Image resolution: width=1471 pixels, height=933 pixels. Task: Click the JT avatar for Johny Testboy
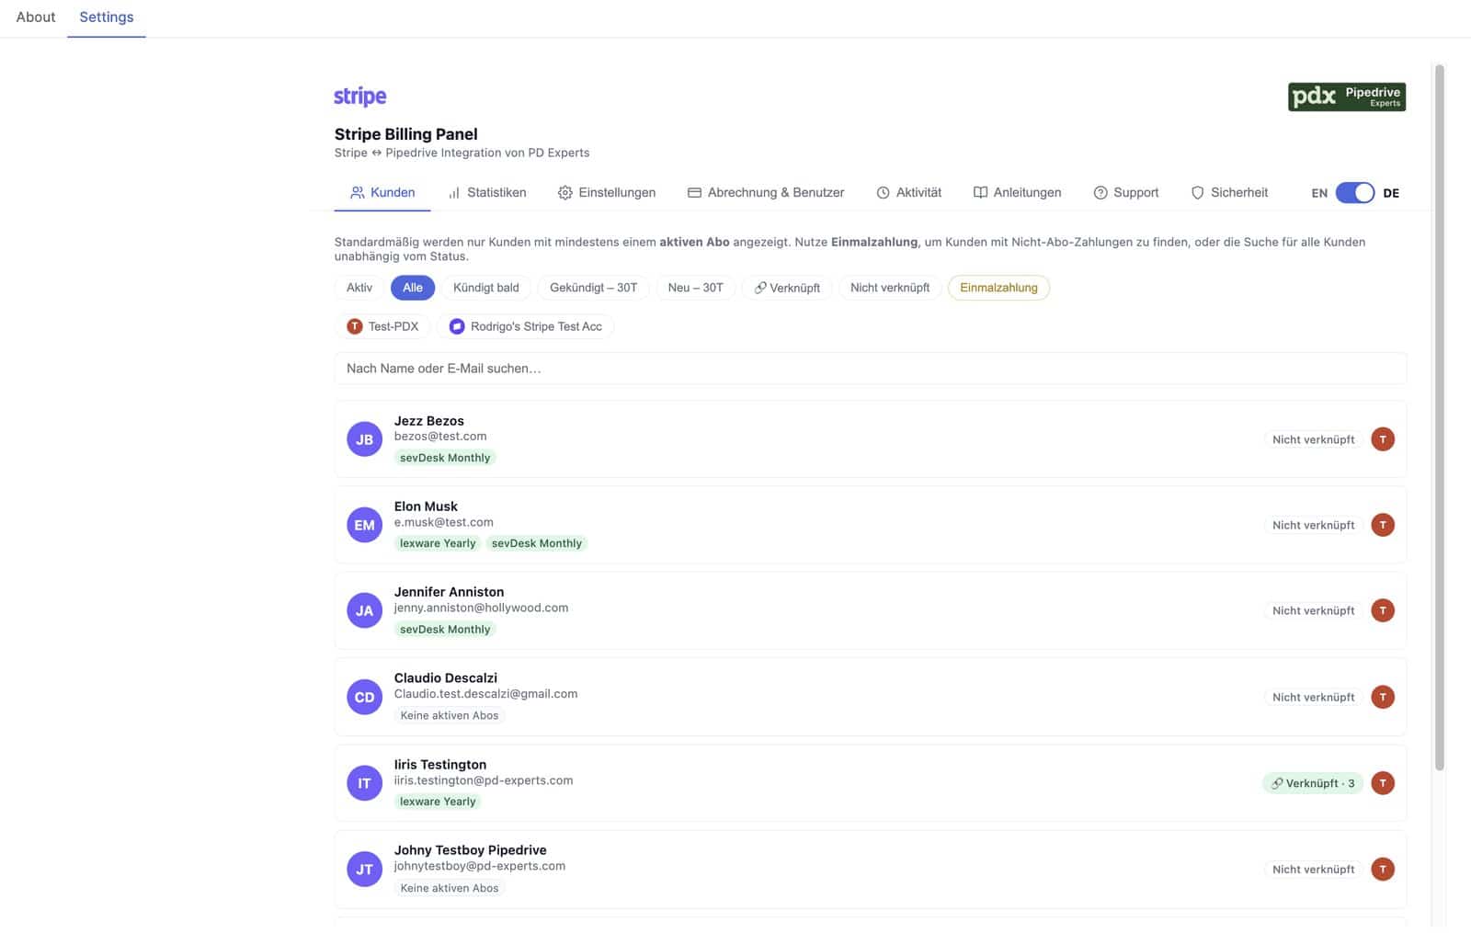pyautogui.click(x=364, y=869)
